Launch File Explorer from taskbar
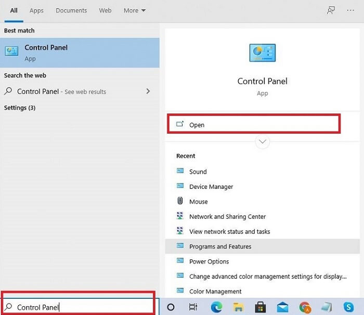The height and width of the screenshot is (315, 364). [239, 307]
